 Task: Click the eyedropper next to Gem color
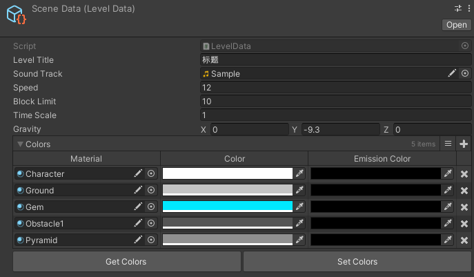(299, 207)
